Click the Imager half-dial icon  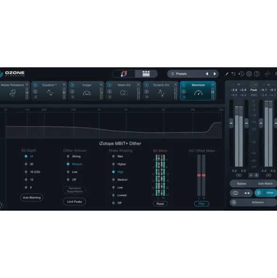click(x=87, y=93)
